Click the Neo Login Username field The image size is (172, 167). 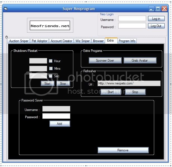132,19
